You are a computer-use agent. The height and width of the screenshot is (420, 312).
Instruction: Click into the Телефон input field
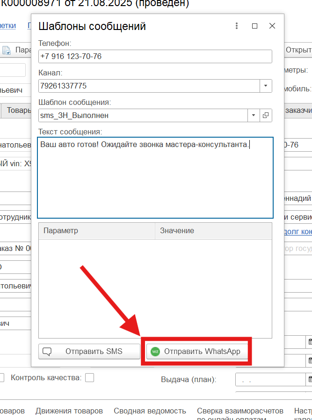click(x=155, y=57)
